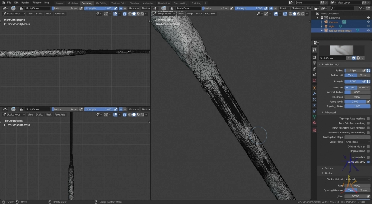Screen dimensions: 372x204
Task: Enable Topology Auto-masking checkbox
Action: tap(368, 119)
